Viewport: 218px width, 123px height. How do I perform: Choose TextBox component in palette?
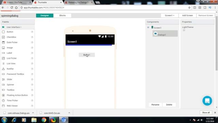pos(11,90)
